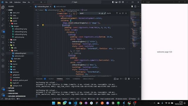Click Go Live in the status bar
This screenshot has width=188, height=106.
pyautogui.click(x=91, y=99)
